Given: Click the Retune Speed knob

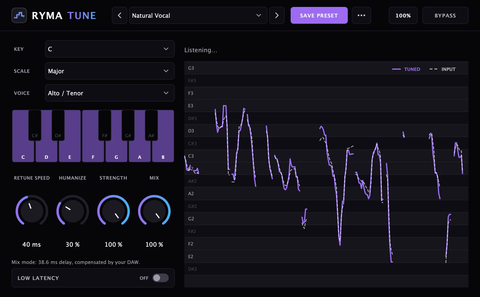Looking at the screenshot, I should 32,211.
